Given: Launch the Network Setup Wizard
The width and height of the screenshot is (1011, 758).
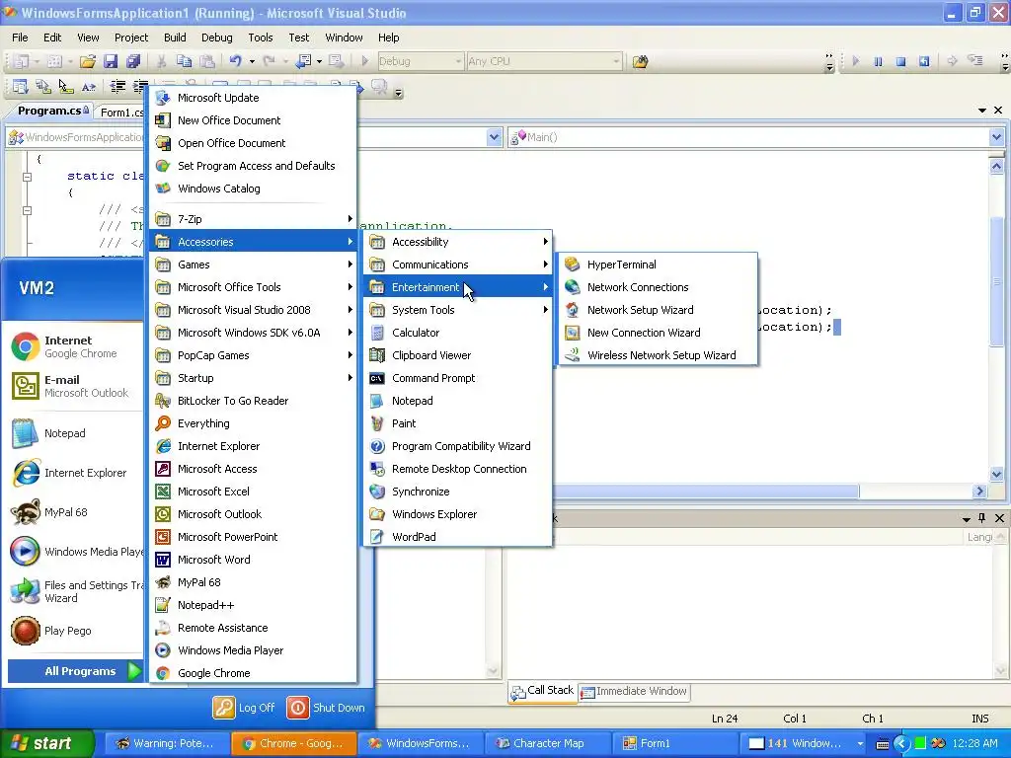Looking at the screenshot, I should point(657,309).
